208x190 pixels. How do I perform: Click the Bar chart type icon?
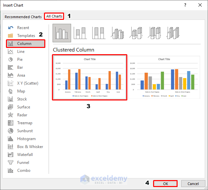pos(11,67)
